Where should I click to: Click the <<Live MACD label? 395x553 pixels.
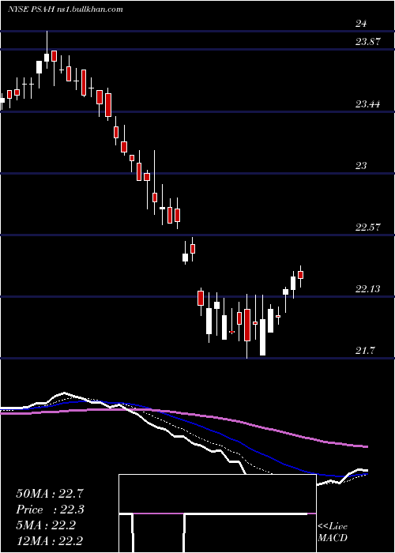click(x=333, y=532)
